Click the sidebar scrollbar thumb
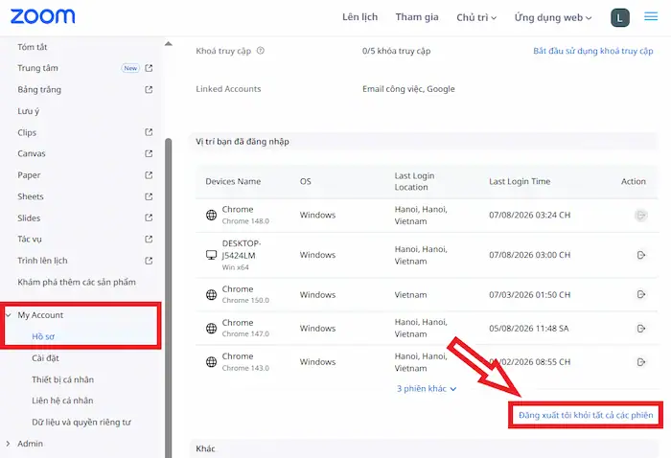 pyautogui.click(x=169, y=298)
